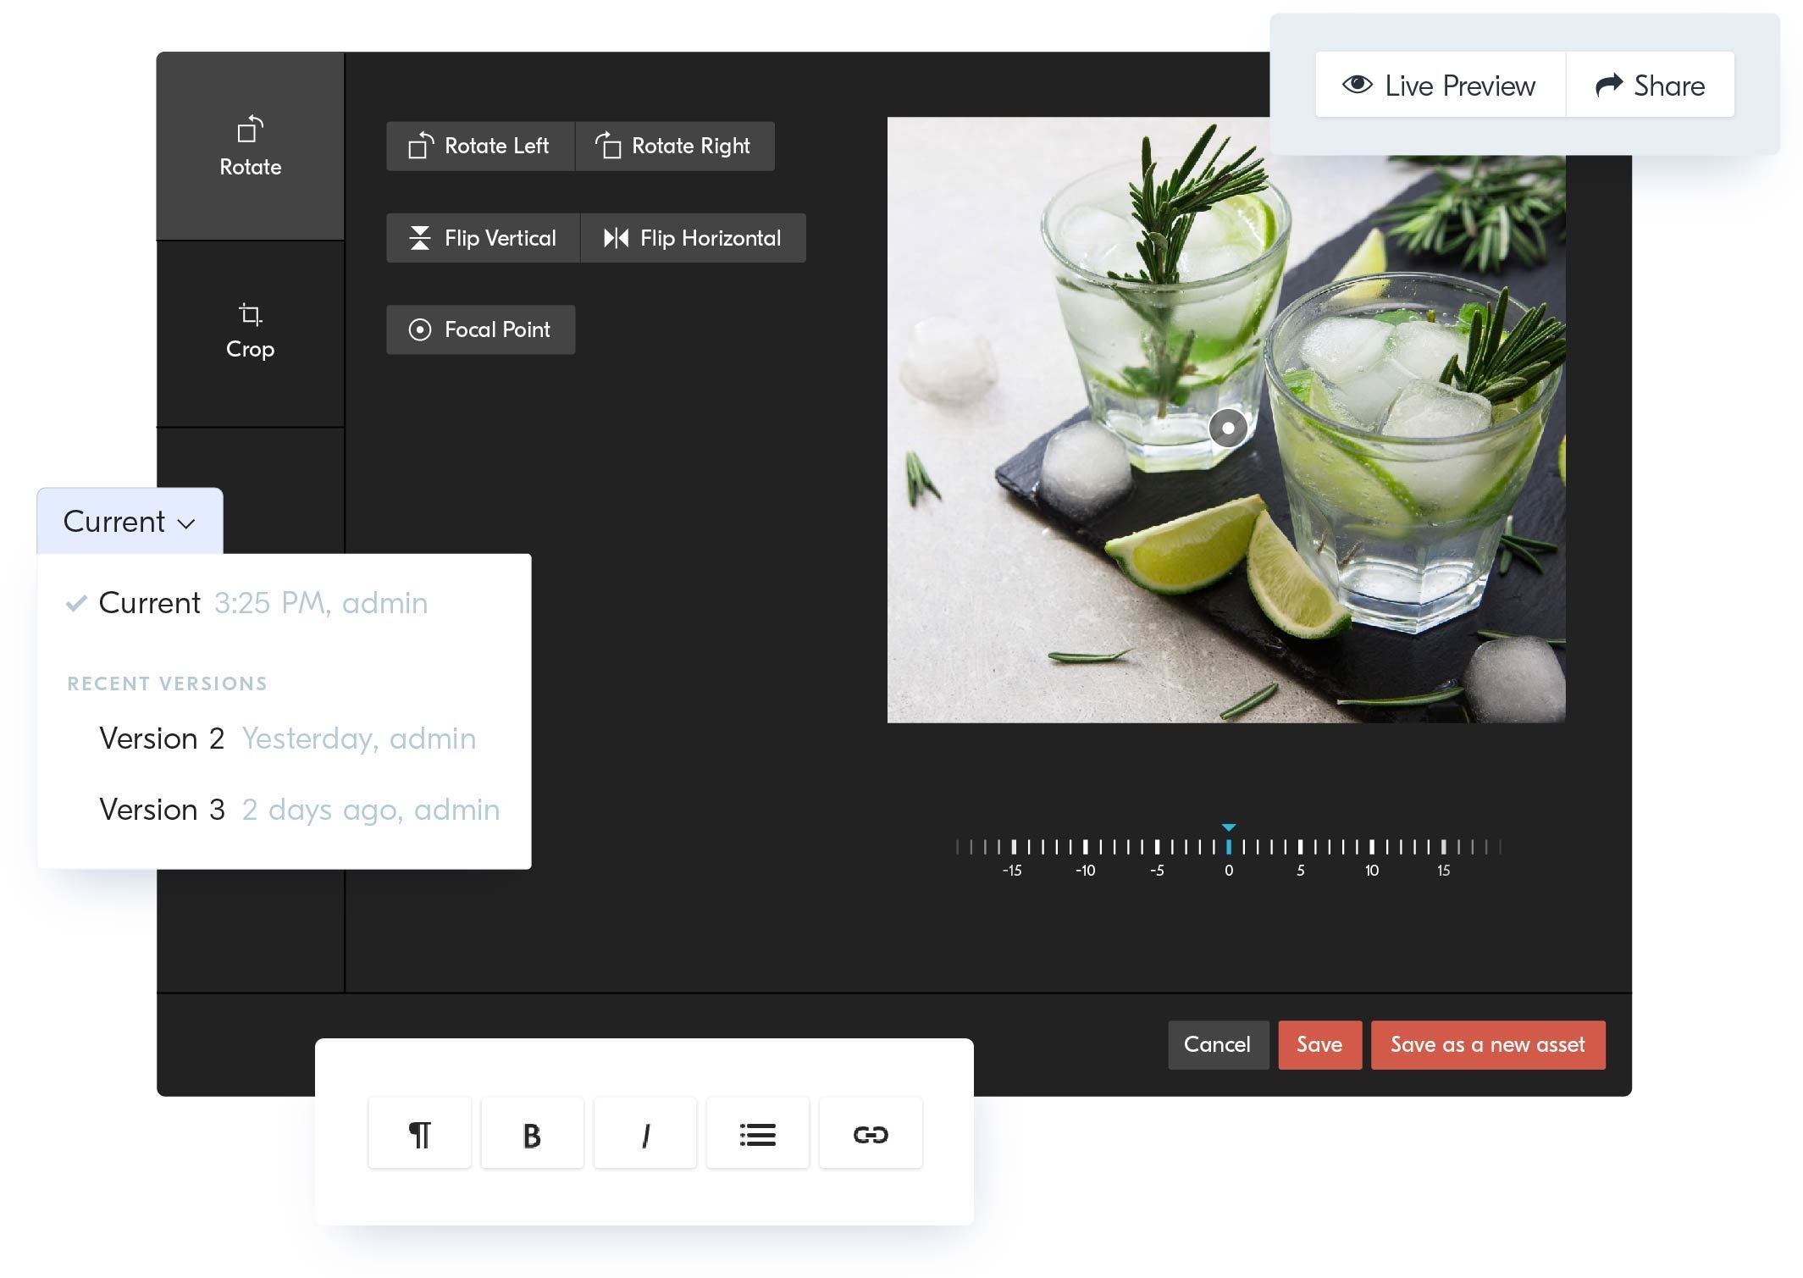1803x1278 pixels.
Task: Flip the image horizontally
Action: point(693,238)
